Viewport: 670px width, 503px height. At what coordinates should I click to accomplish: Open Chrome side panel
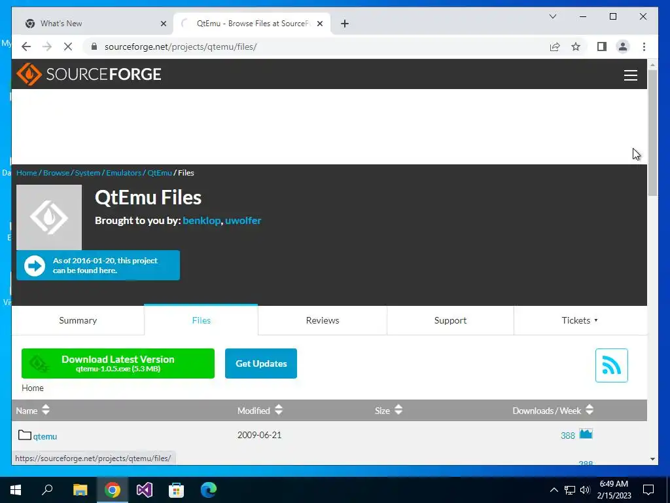click(602, 47)
